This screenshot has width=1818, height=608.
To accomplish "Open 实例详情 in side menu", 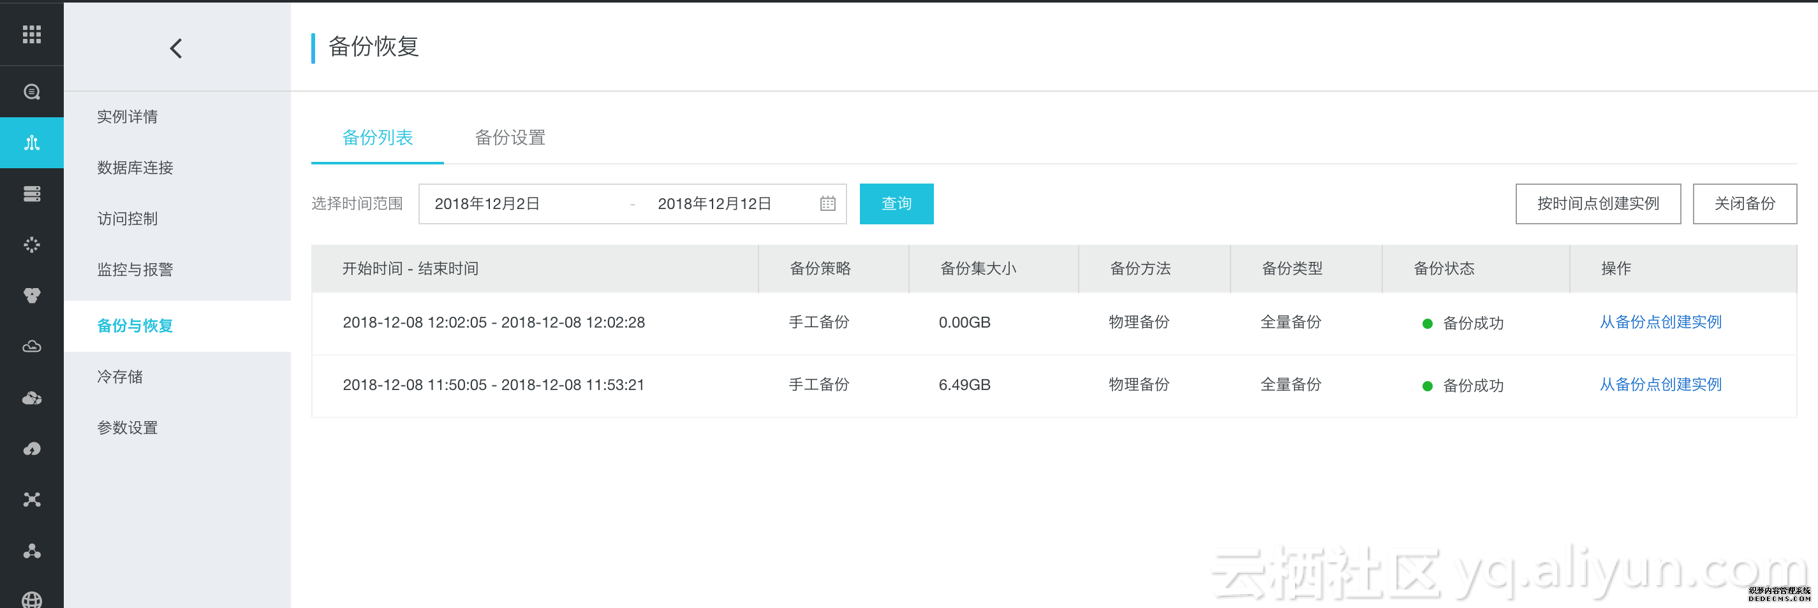I will 128,117.
